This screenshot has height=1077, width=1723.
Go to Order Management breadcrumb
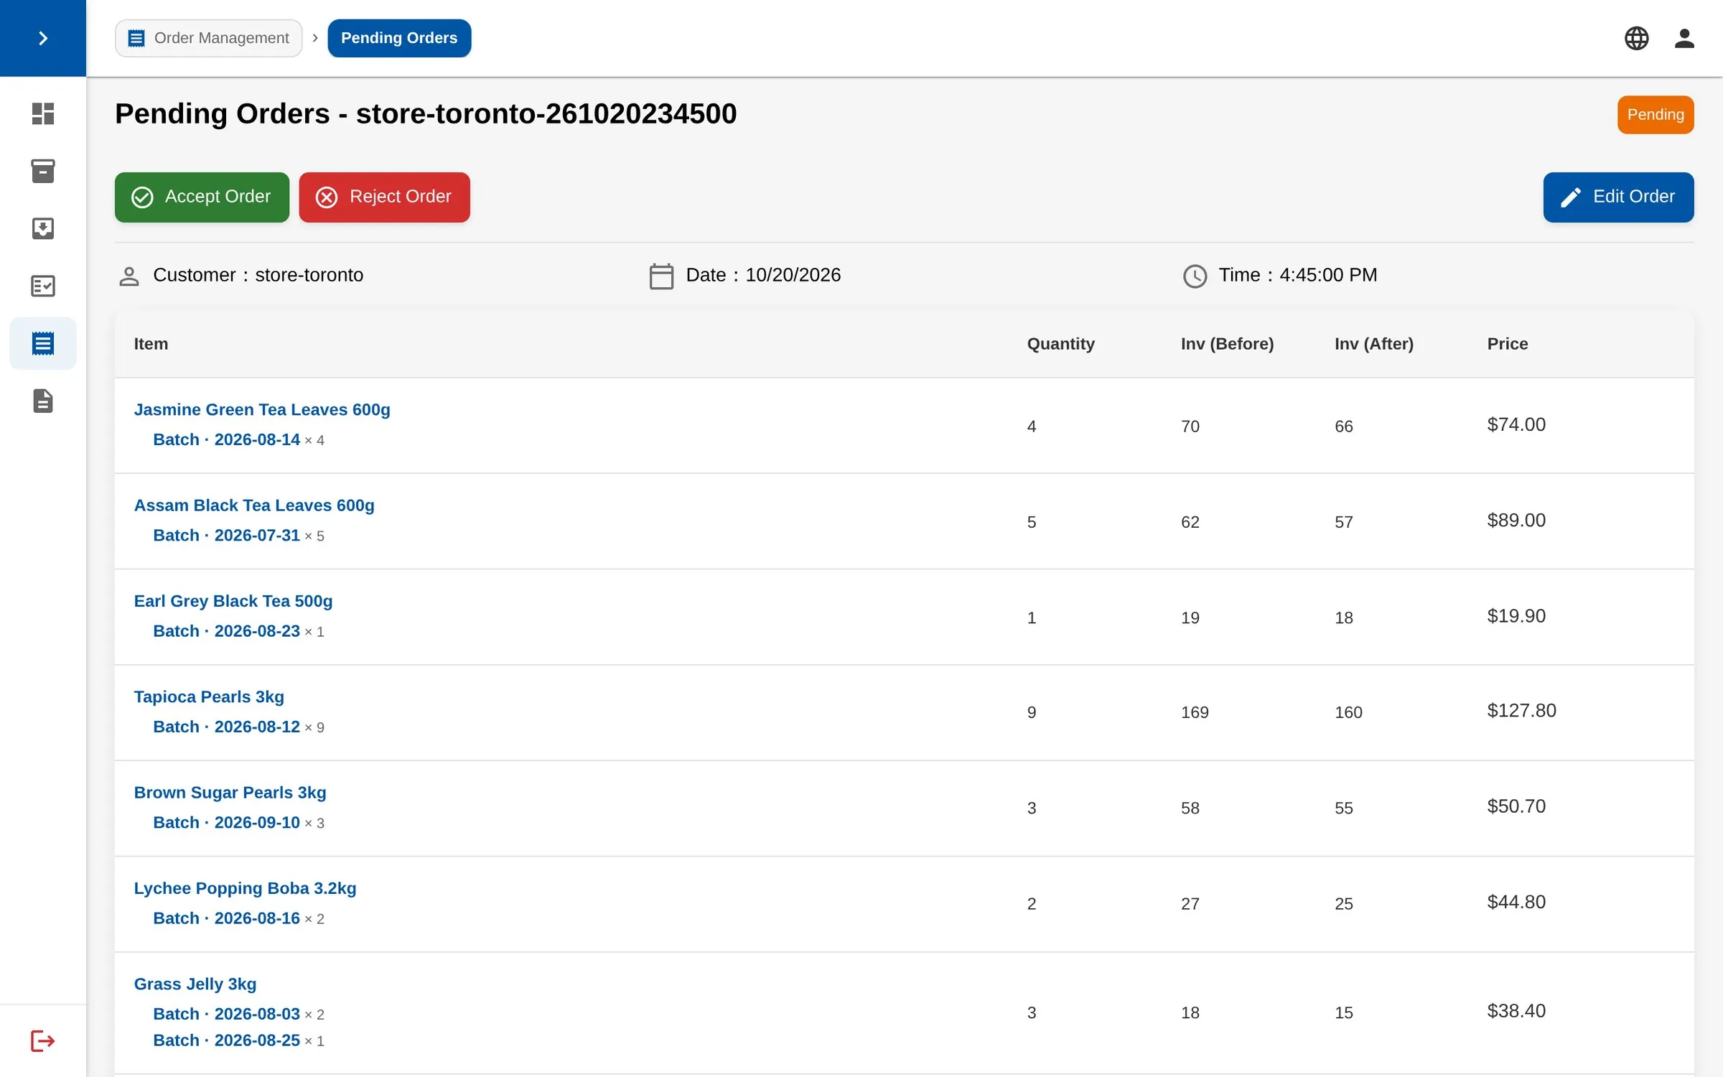pyautogui.click(x=208, y=38)
